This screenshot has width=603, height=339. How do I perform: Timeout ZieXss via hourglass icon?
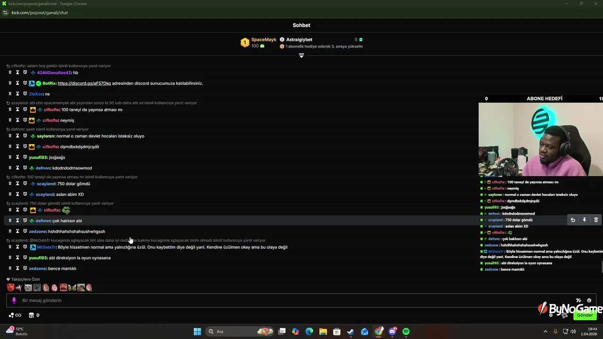[x=17, y=94]
